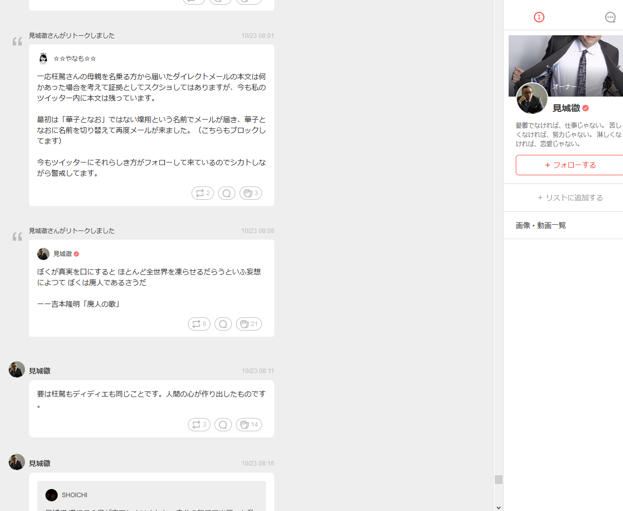Retalk the 吉本隆明「廃人の歌」 quote post

pyautogui.click(x=199, y=324)
